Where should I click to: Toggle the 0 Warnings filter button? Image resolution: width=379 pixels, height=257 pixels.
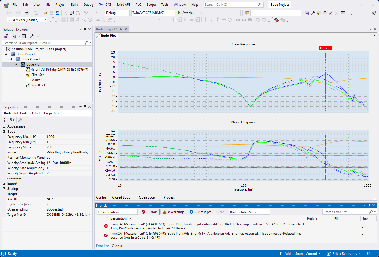click(x=174, y=212)
